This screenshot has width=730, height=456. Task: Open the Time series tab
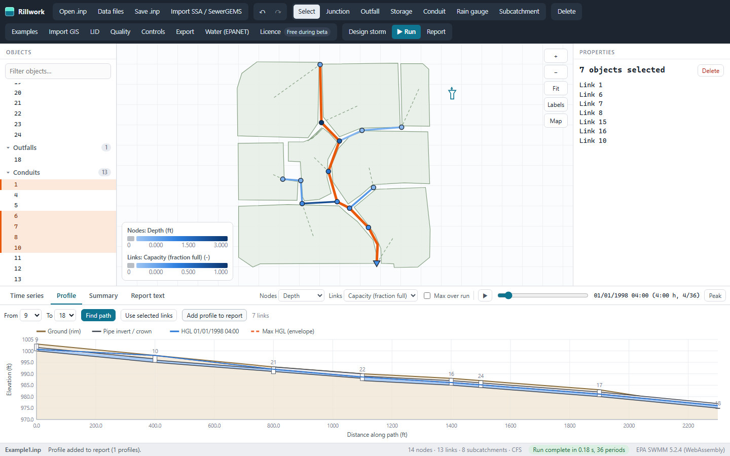click(27, 296)
